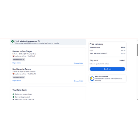This screenshot has height=138, width=138.
Task: Click Above average CO2 badge on return flight
Action: (19, 77)
